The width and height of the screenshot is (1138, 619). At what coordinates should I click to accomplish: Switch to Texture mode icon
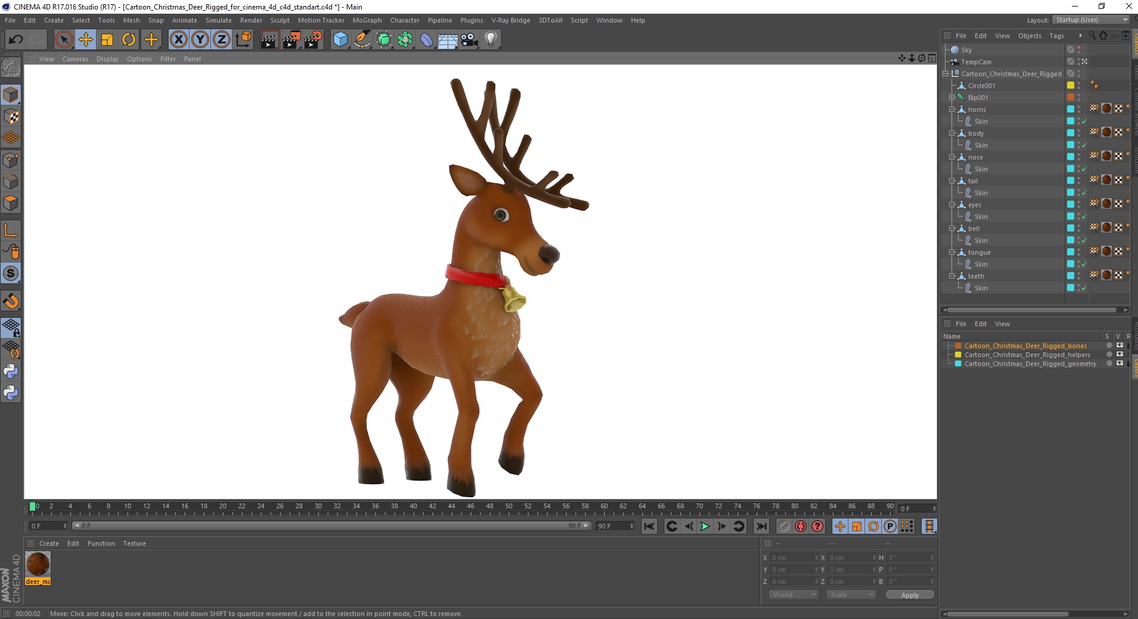tap(11, 117)
